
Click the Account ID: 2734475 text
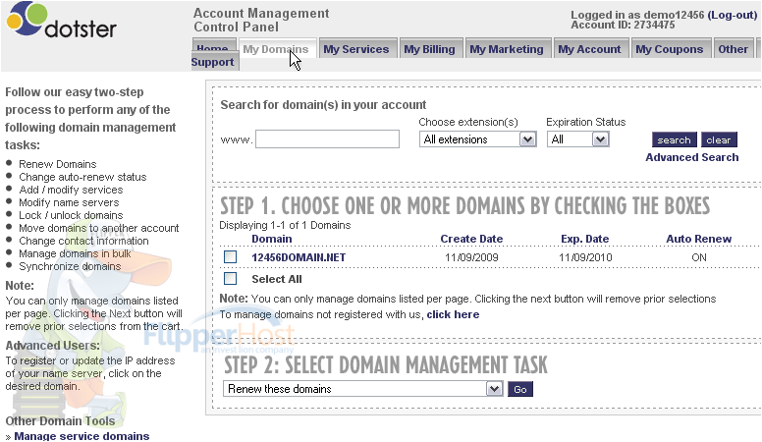pos(623,25)
